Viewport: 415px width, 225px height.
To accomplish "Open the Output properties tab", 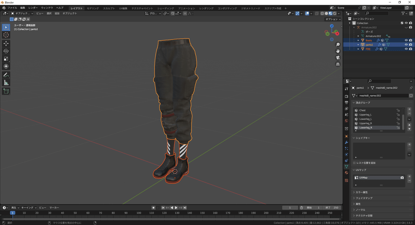I will click(347, 102).
